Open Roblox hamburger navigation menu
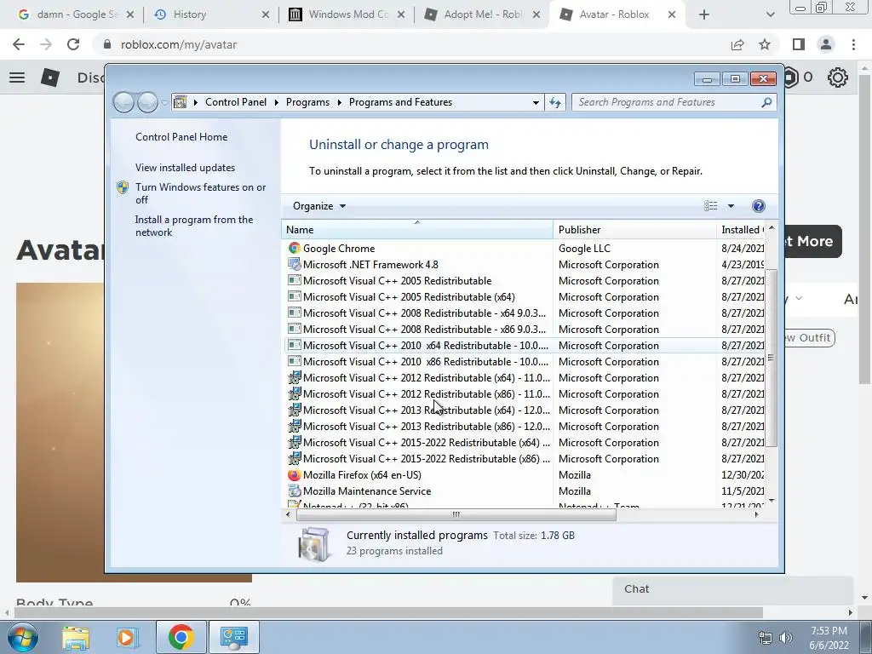Image resolution: width=872 pixels, height=654 pixels. tap(17, 77)
